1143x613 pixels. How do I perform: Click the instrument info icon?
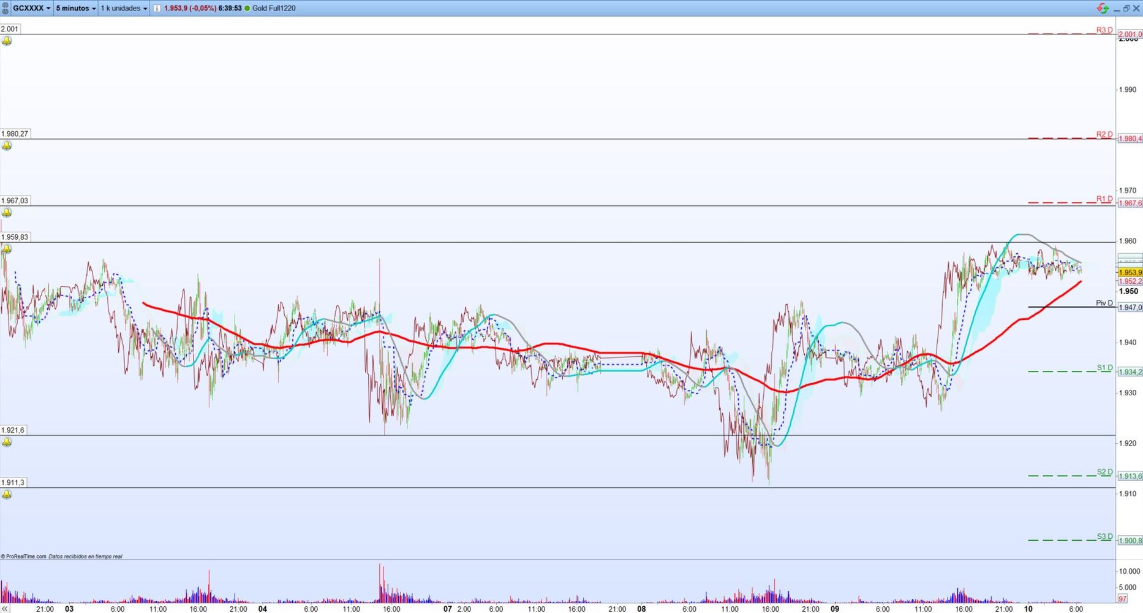tap(157, 8)
